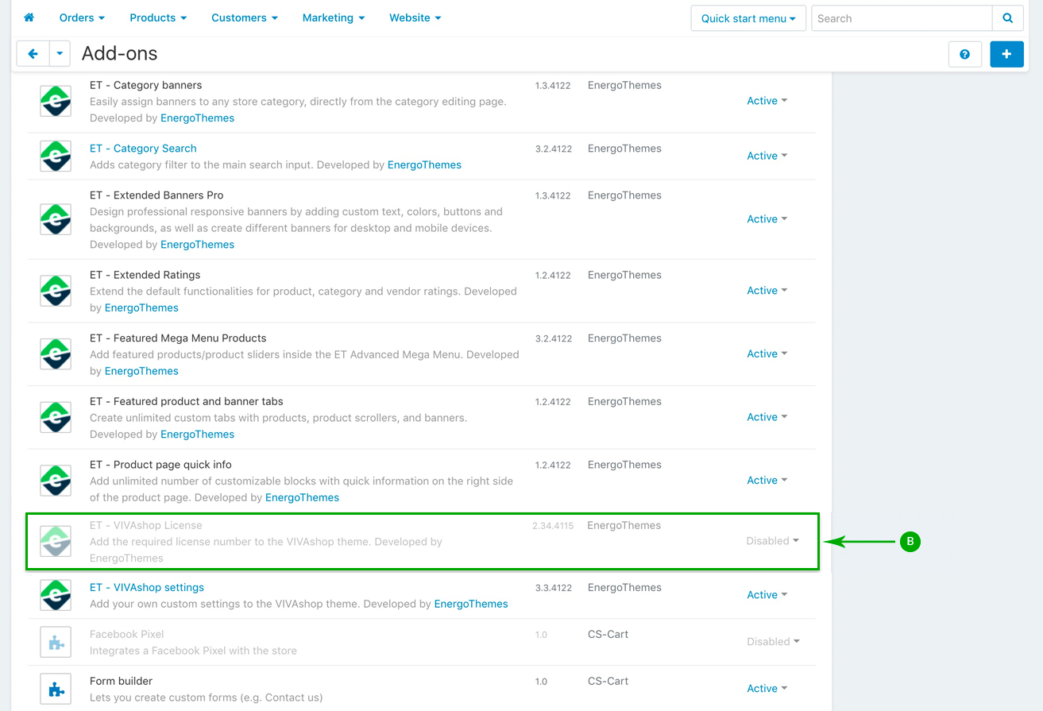Open the Orders menu
This screenshot has height=711, width=1043.
click(82, 17)
